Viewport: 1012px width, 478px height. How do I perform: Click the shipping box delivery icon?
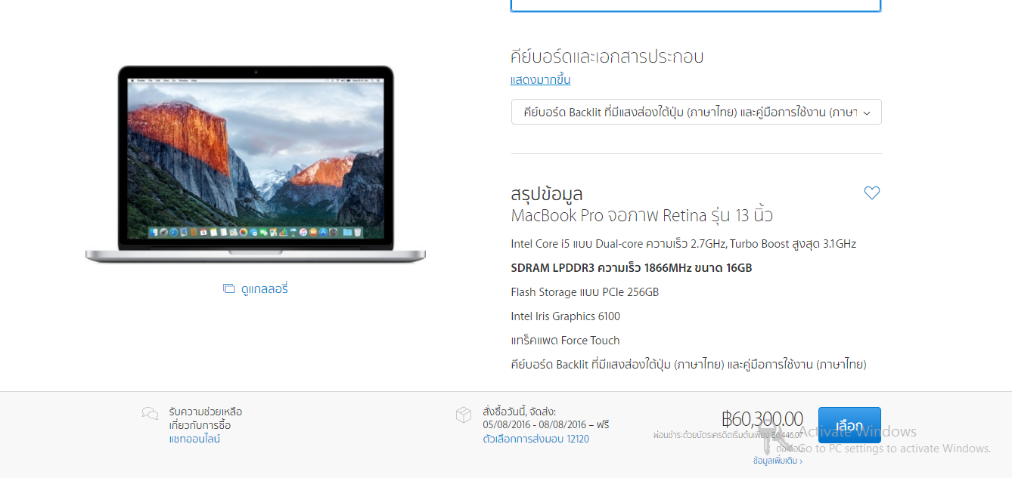pyautogui.click(x=464, y=415)
